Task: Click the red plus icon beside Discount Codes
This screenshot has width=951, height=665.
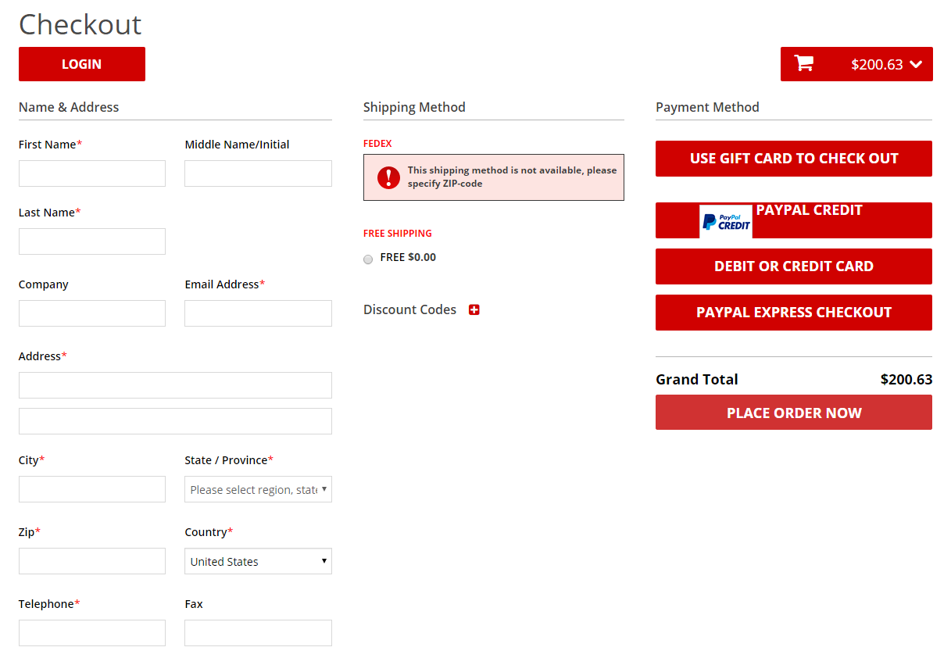Action: coord(474,309)
